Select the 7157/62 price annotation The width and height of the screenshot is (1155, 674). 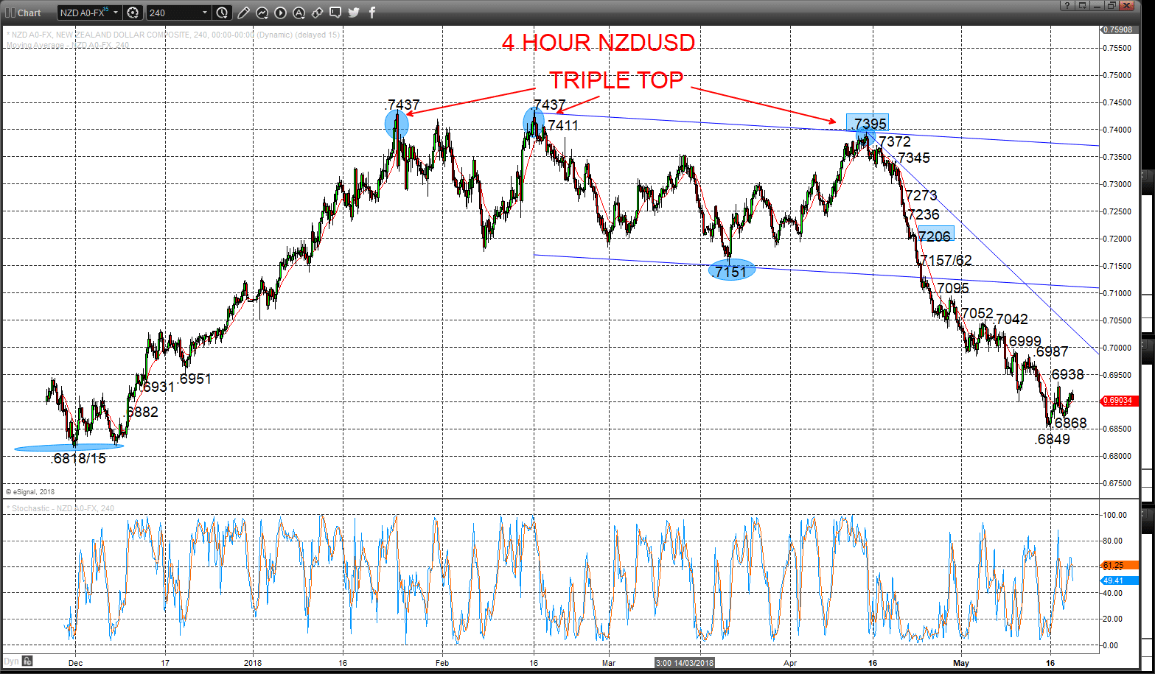point(946,260)
